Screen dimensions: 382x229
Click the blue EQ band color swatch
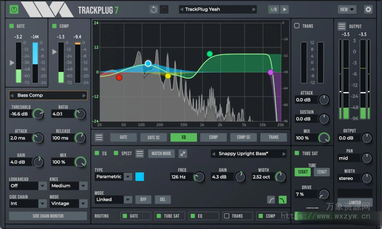[x=140, y=176]
